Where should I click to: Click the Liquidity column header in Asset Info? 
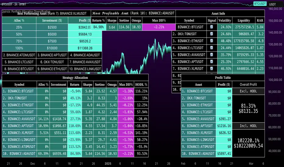point(244,20)
